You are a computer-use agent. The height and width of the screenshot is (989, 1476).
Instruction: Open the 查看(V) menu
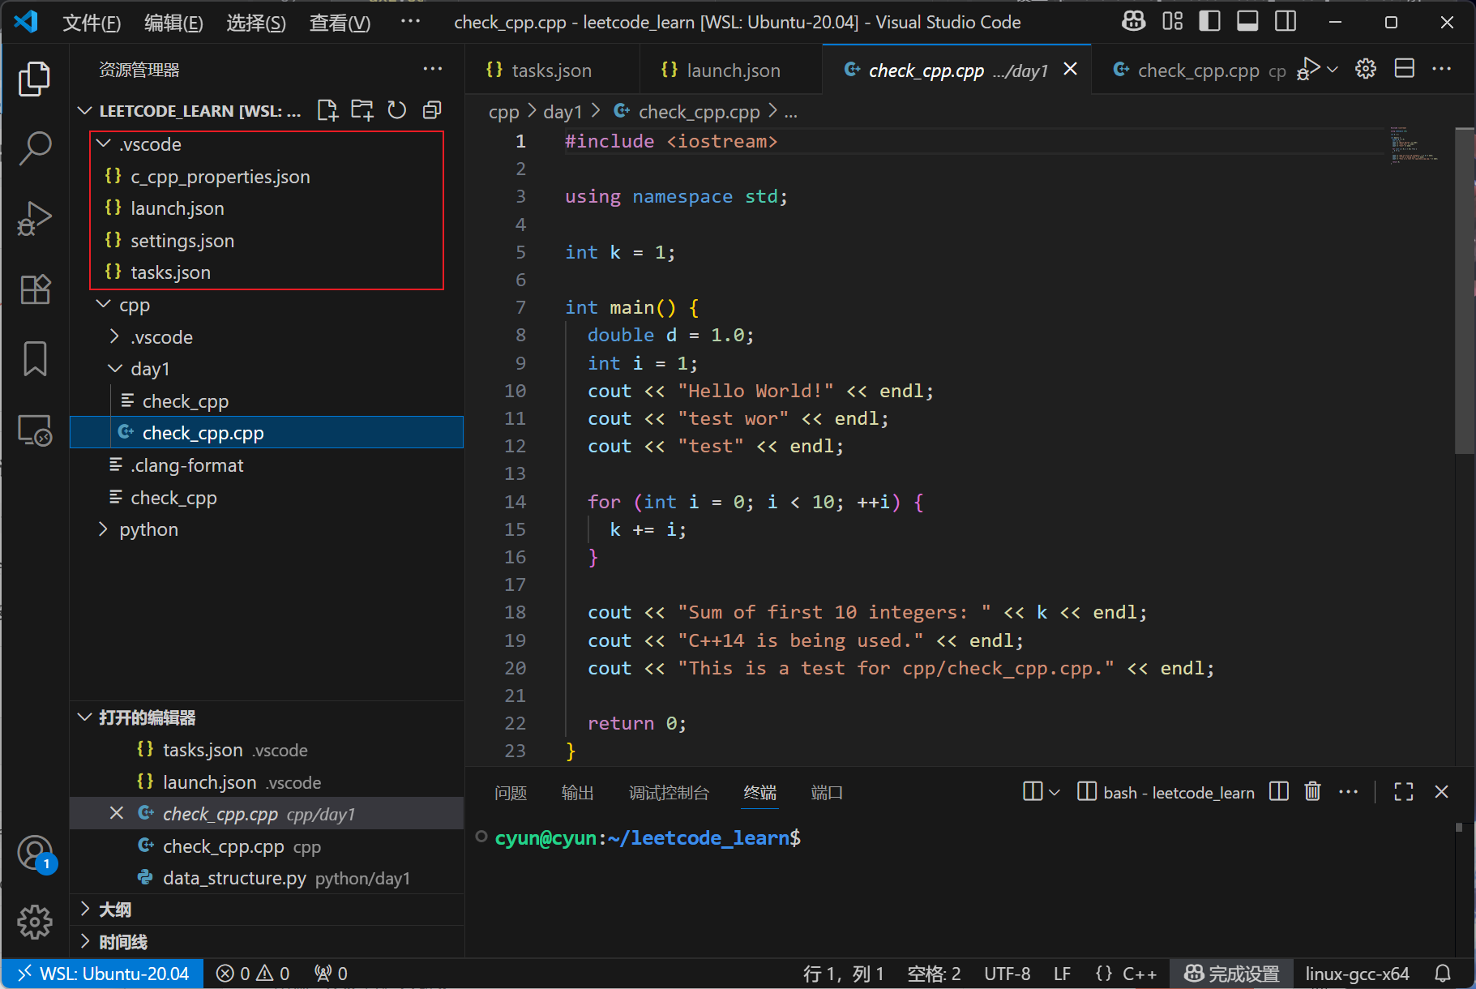pos(340,23)
